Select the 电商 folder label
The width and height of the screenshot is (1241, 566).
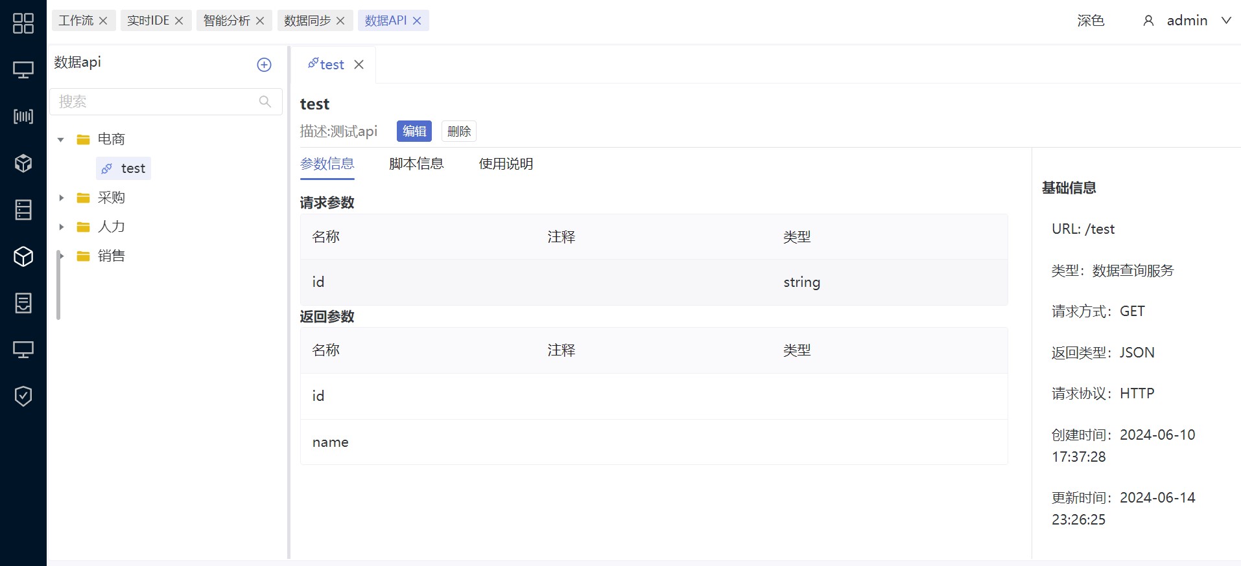[112, 139]
